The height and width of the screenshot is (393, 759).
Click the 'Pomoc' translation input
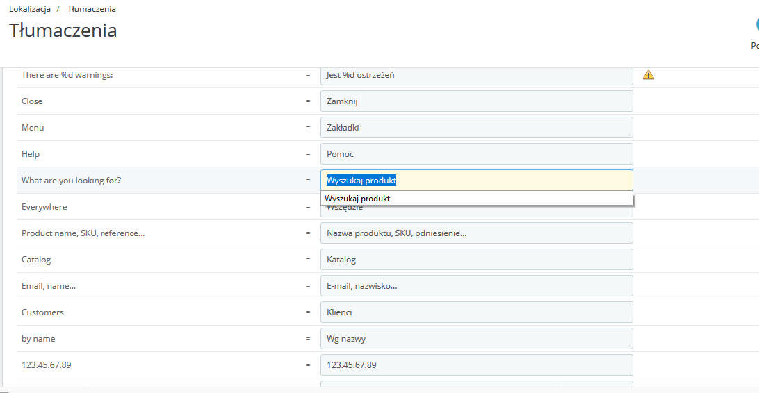[x=476, y=153]
